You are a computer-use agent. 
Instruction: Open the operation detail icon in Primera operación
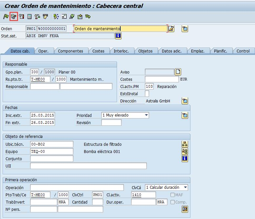tap(185, 209)
